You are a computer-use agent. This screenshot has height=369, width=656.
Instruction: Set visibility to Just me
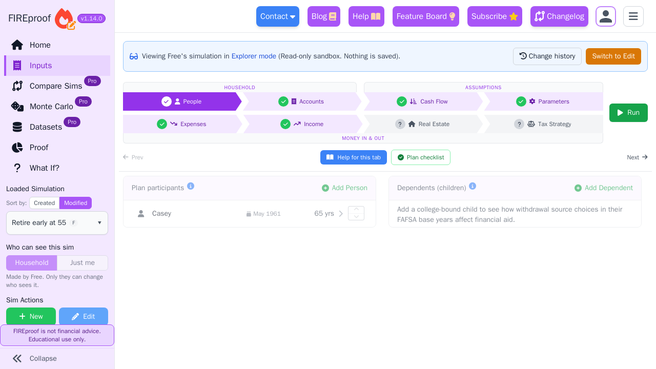click(83, 263)
